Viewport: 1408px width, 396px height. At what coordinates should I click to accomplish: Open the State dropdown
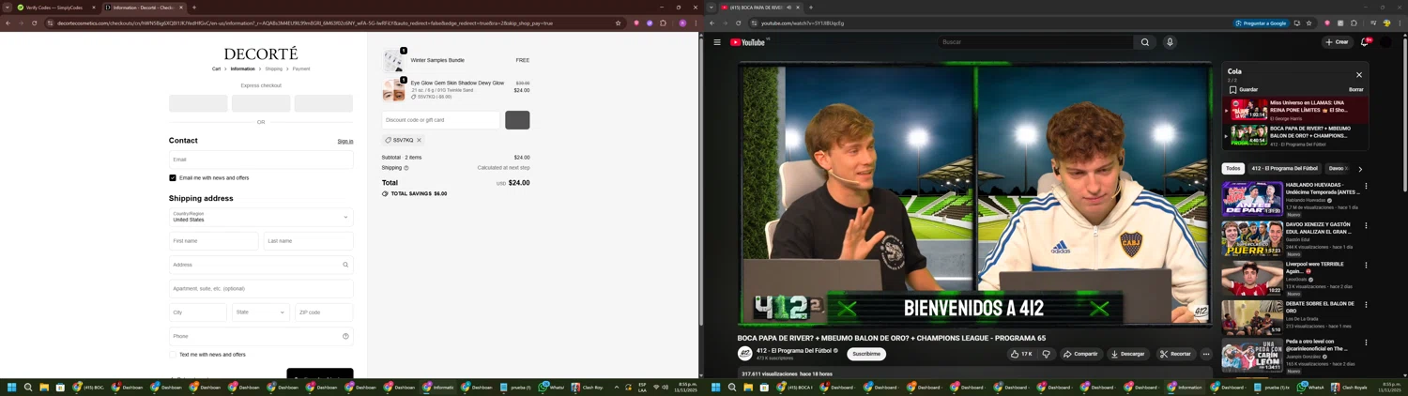coord(261,312)
